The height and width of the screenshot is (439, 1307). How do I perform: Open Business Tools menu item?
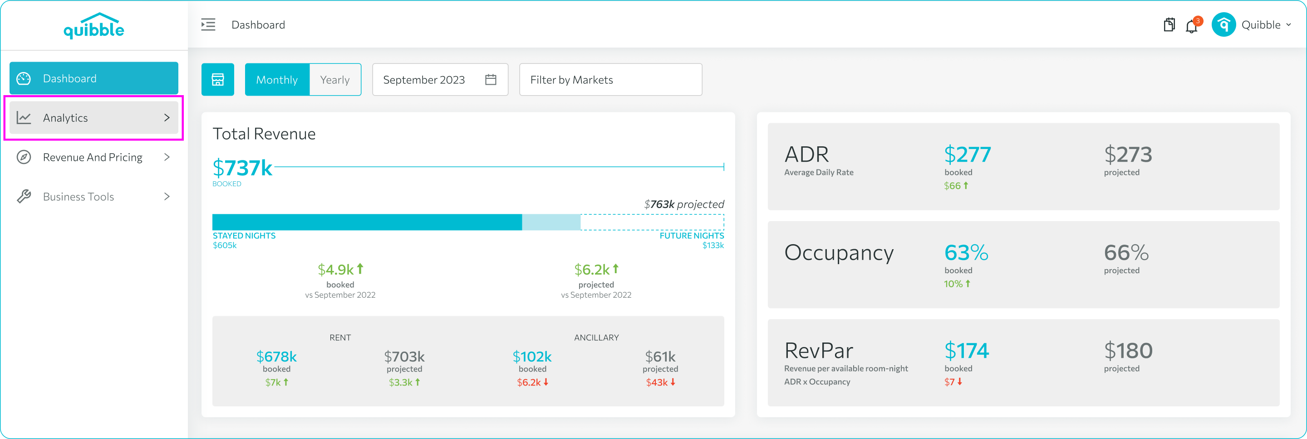[94, 197]
